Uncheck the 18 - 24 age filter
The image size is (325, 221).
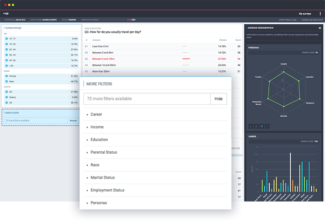point(7,44)
